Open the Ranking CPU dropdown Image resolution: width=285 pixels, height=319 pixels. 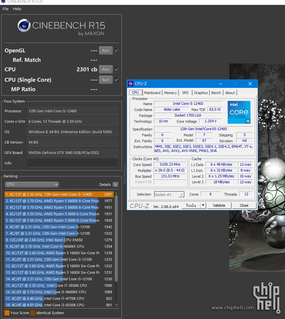pyautogui.click(x=32, y=184)
